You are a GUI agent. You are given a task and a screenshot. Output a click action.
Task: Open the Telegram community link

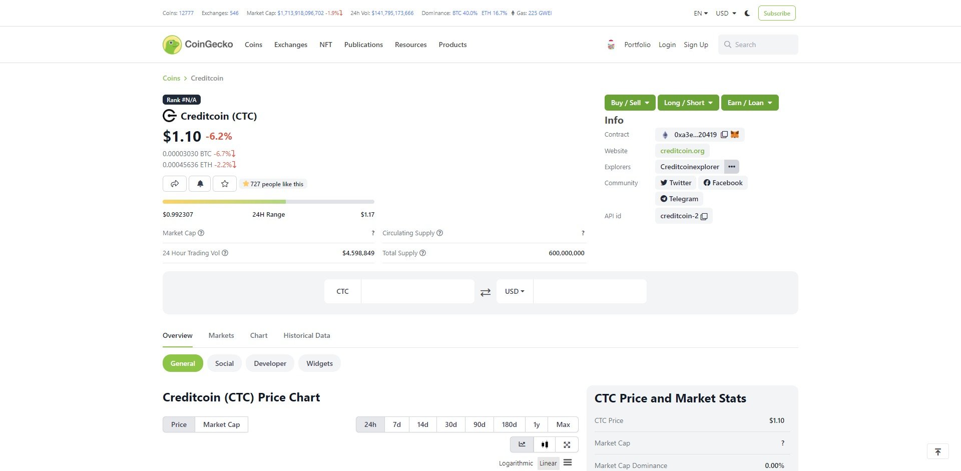tap(679, 199)
